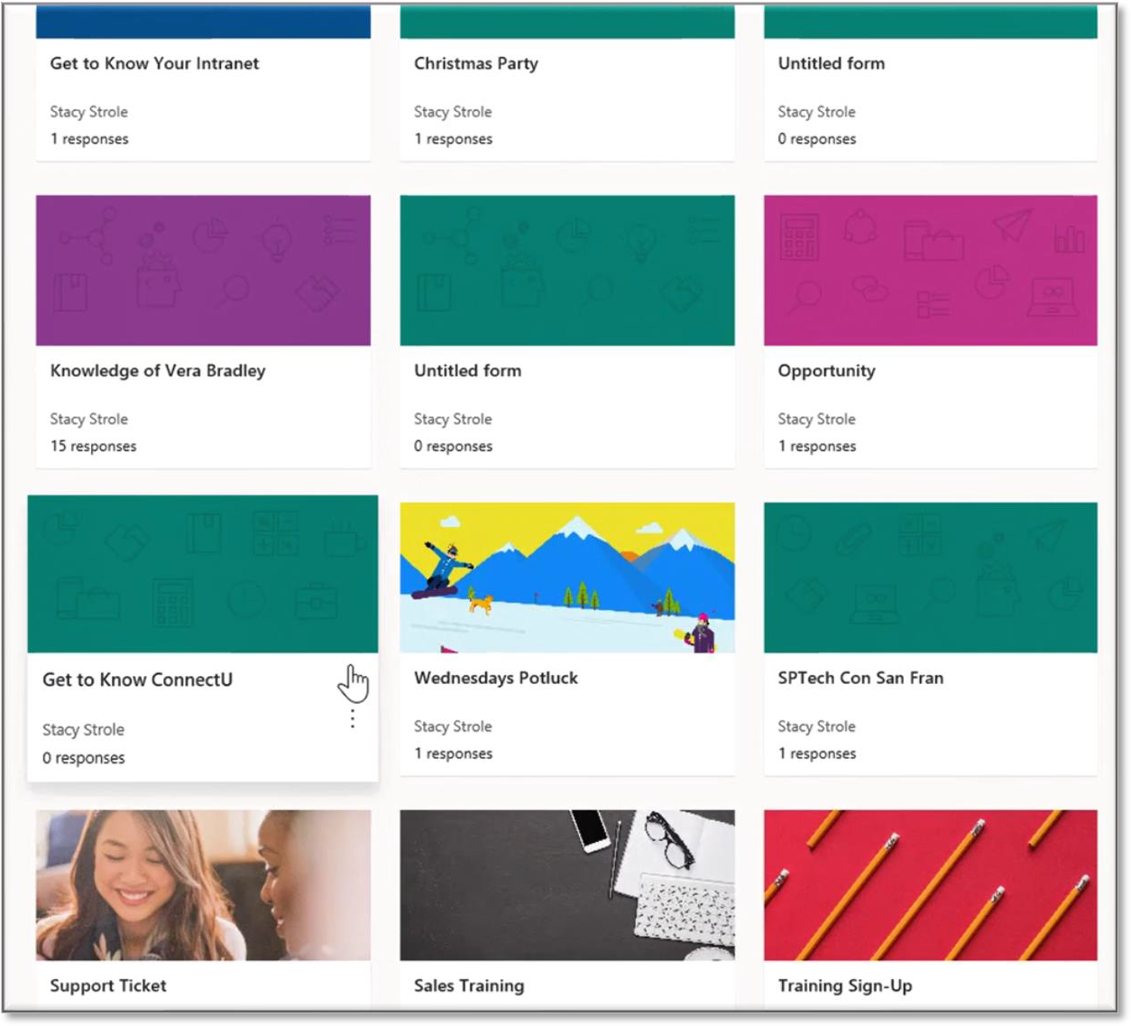Click Stacy Strole under SPTech Con San Fran
The image size is (1131, 1026).
816,726
